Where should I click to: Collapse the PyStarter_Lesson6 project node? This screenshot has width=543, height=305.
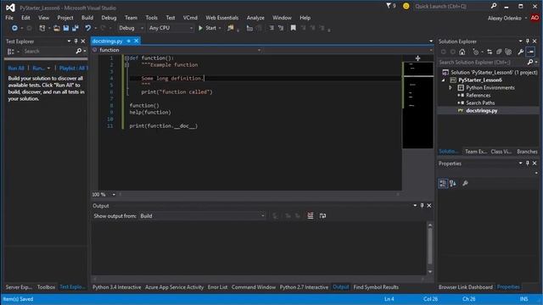(x=443, y=80)
